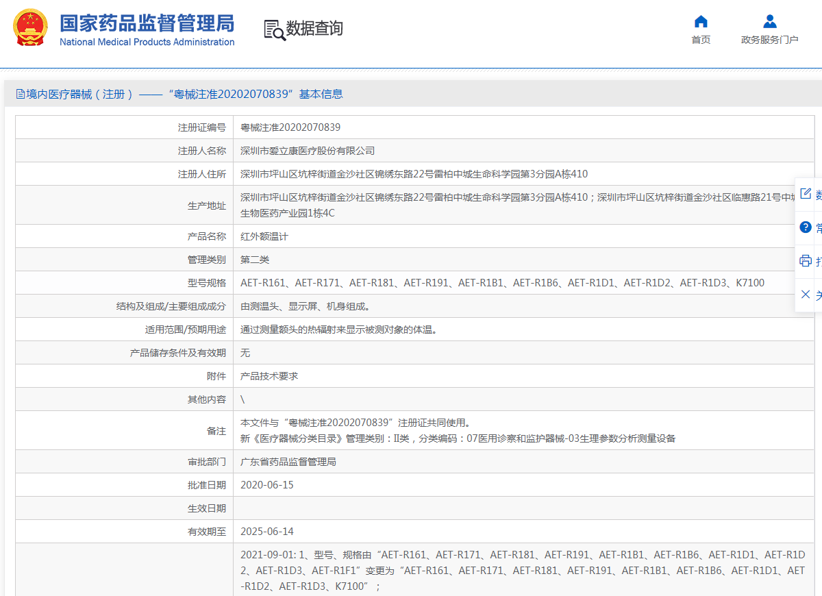Click expiry date 2025-06-14
The width and height of the screenshot is (822, 596).
[x=267, y=532]
